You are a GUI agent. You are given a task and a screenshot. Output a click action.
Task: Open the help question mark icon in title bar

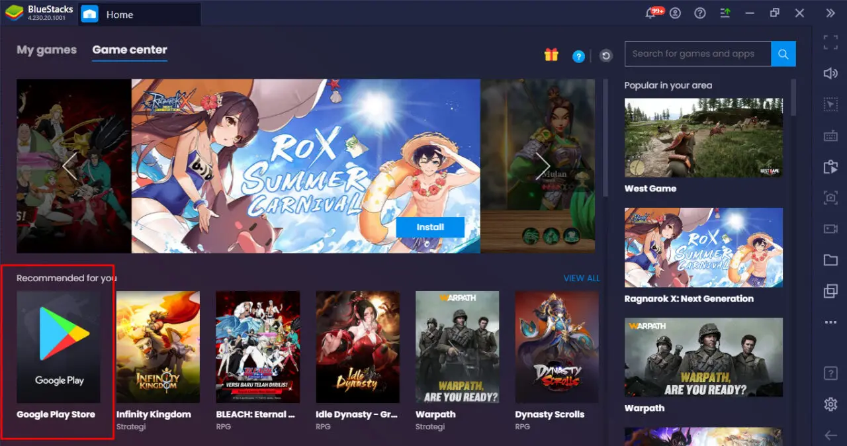pos(700,13)
